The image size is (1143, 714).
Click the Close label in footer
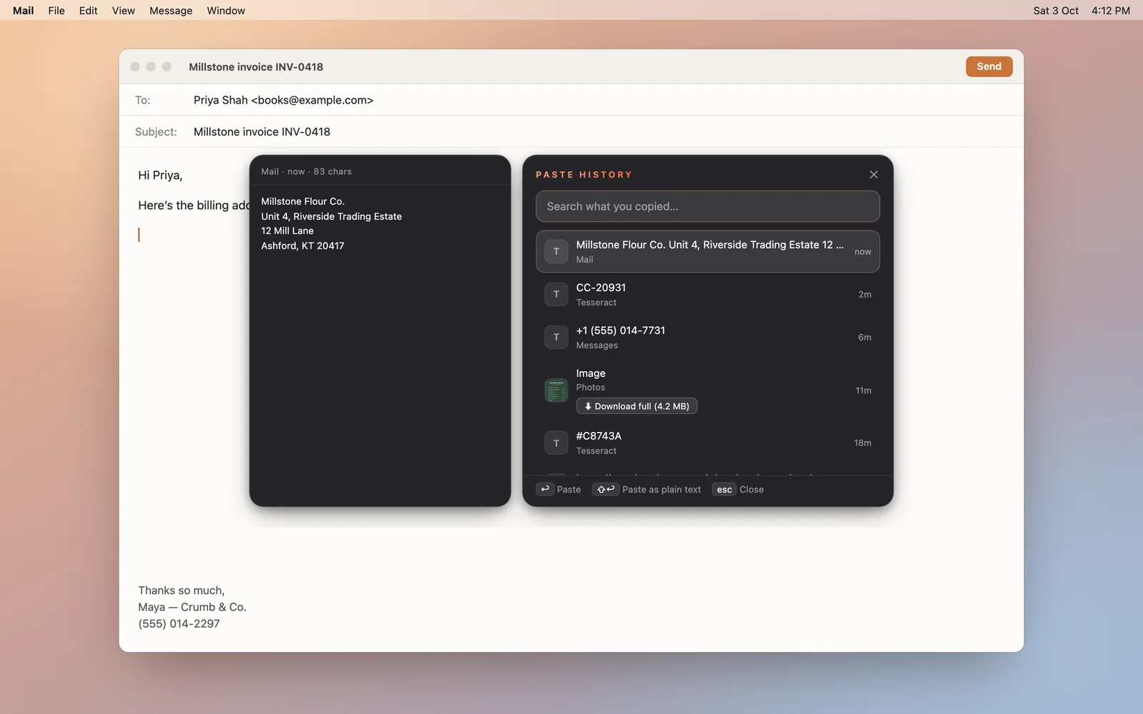point(752,489)
